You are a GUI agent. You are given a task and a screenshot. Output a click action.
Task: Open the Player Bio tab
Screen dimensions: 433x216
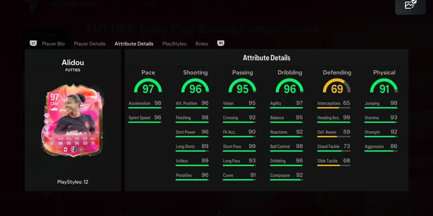click(x=53, y=44)
